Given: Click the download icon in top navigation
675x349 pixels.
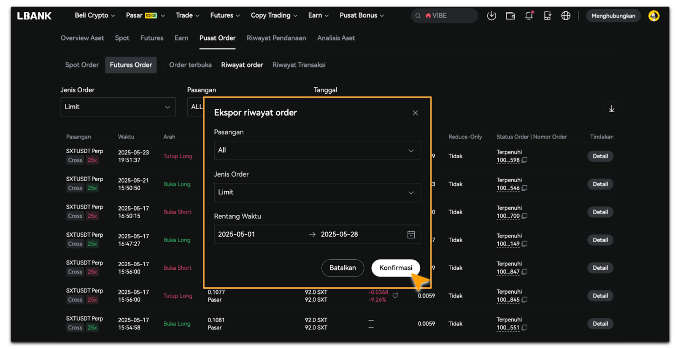Looking at the screenshot, I should click(491, 16).
